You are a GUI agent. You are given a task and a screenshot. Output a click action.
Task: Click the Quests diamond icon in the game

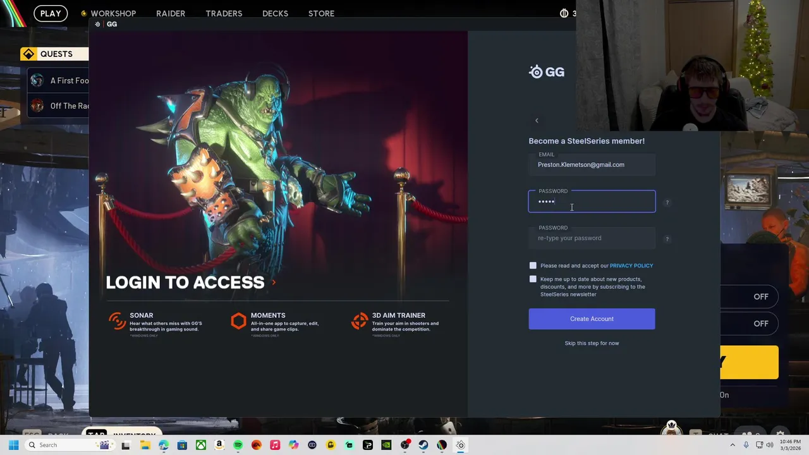point(28,54)
